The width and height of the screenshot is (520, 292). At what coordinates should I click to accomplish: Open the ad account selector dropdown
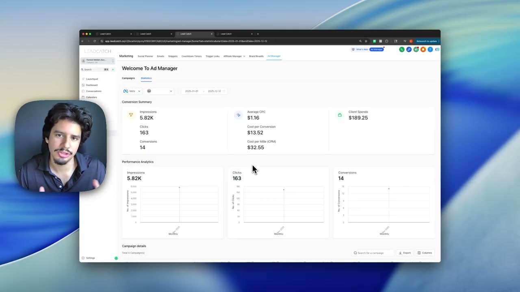pyautogui.click(x=160, y=91)
